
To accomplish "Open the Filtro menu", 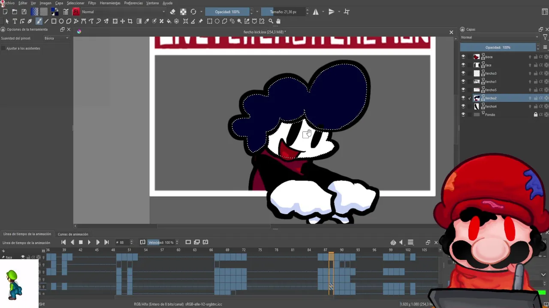I will [92, 3].
